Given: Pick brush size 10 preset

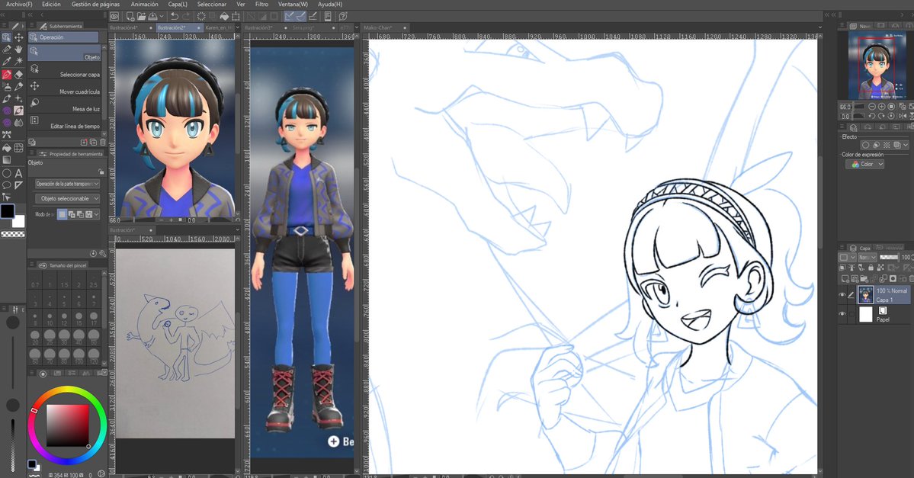Looking at the screenshot, I should tap(50, 319).
